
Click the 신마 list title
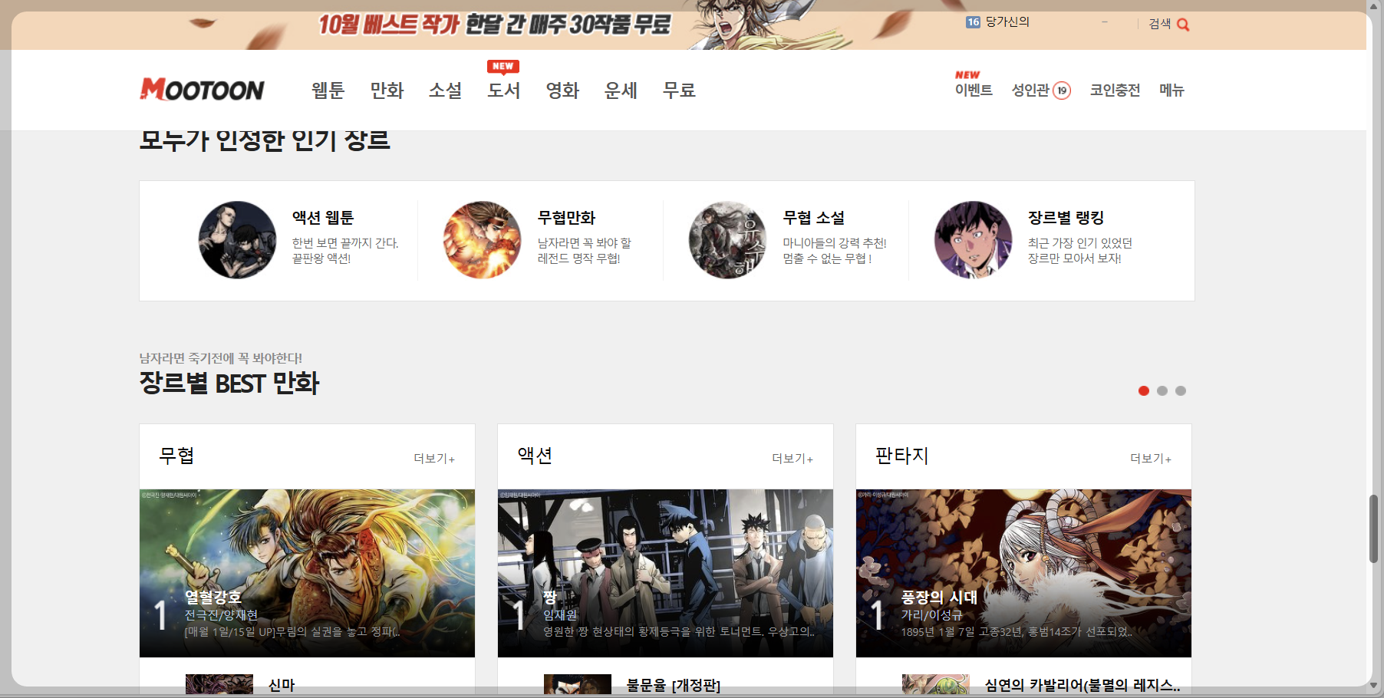[282, 685]
